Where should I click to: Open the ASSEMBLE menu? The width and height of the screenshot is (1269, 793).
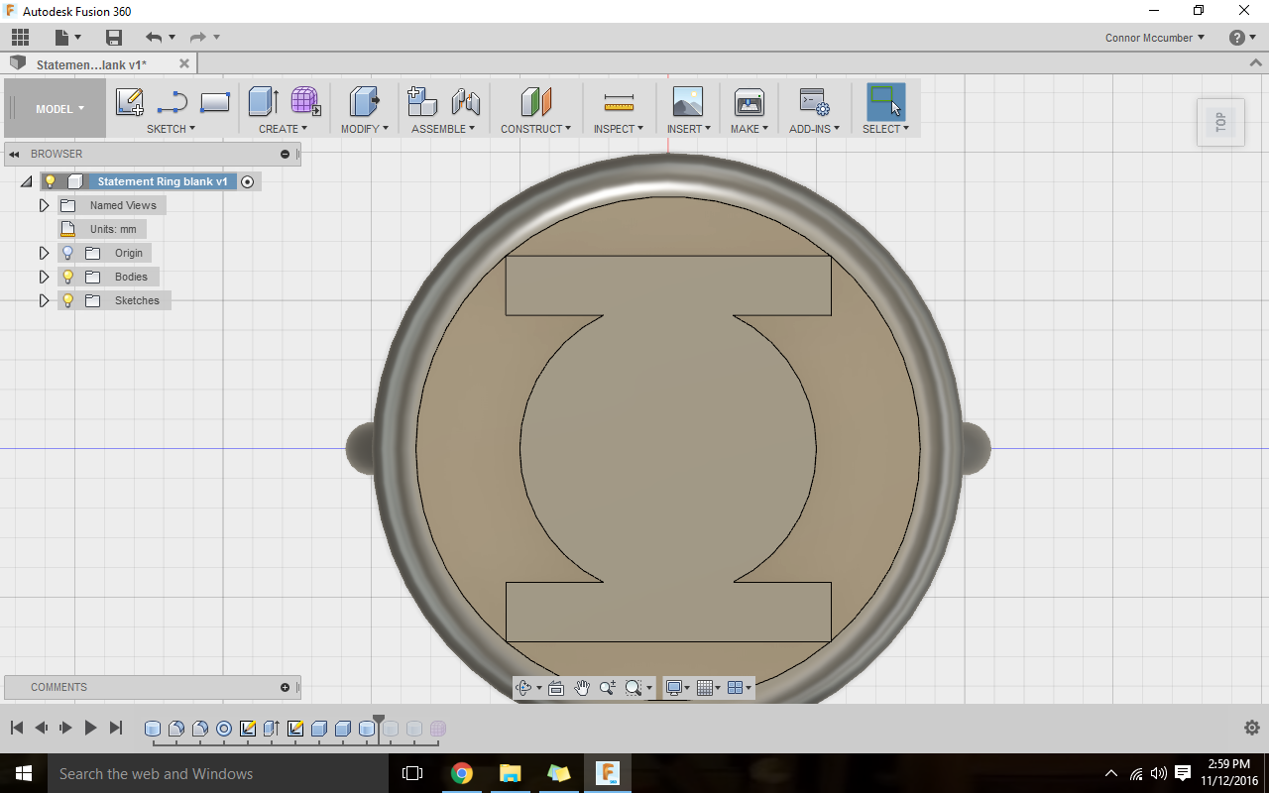click(443, 129)
